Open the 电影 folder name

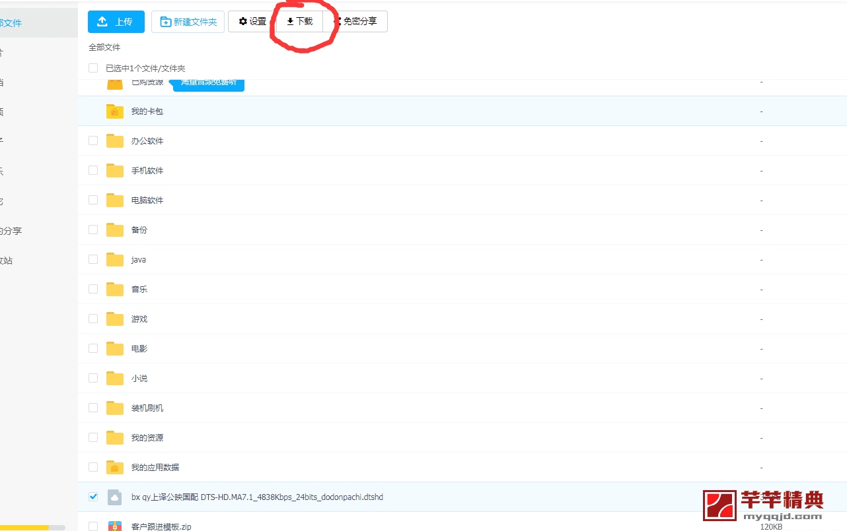coord(139,349)
